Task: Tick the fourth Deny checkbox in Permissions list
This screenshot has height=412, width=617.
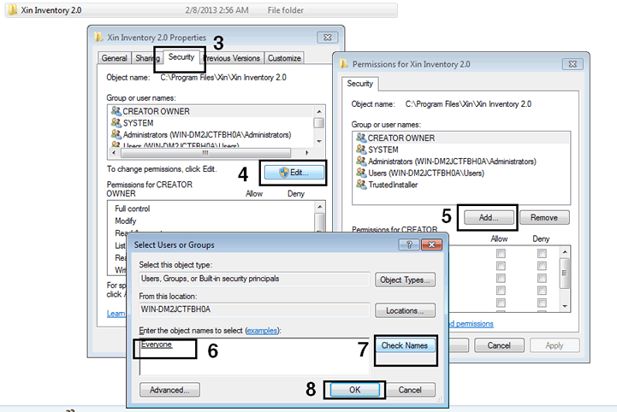Action: click(x=542, y=291)
